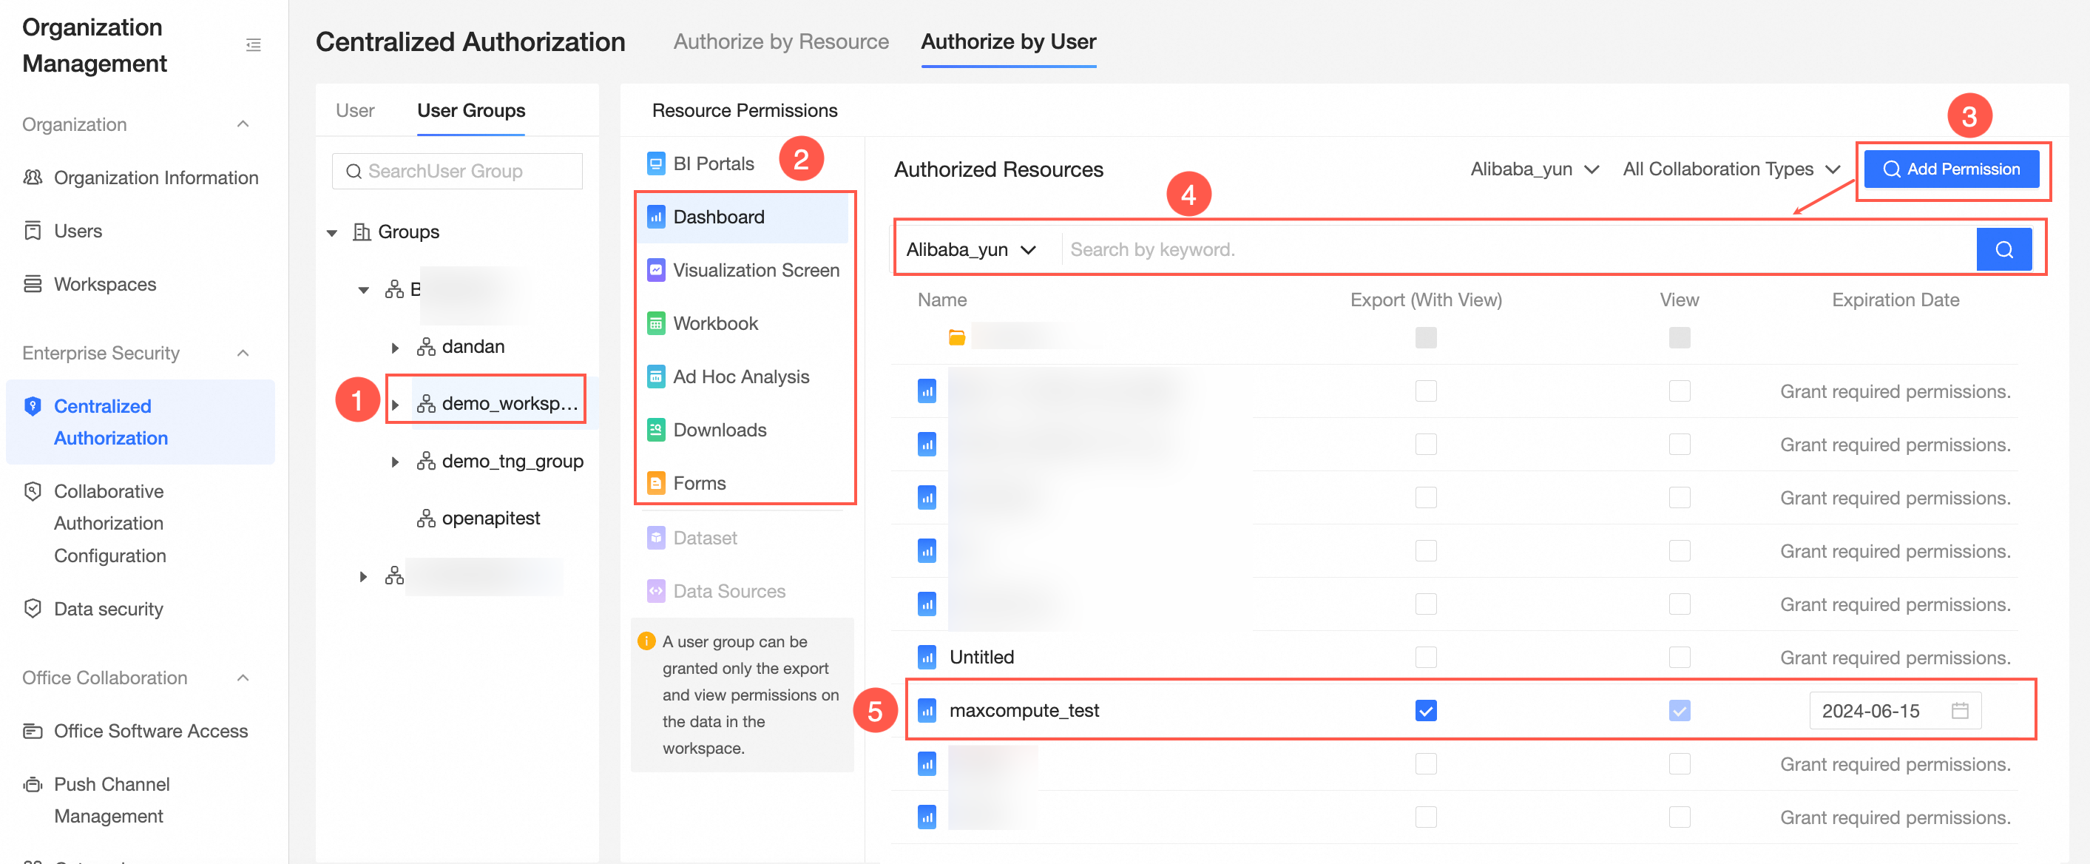Switch to the User tab

pos(354,110)
